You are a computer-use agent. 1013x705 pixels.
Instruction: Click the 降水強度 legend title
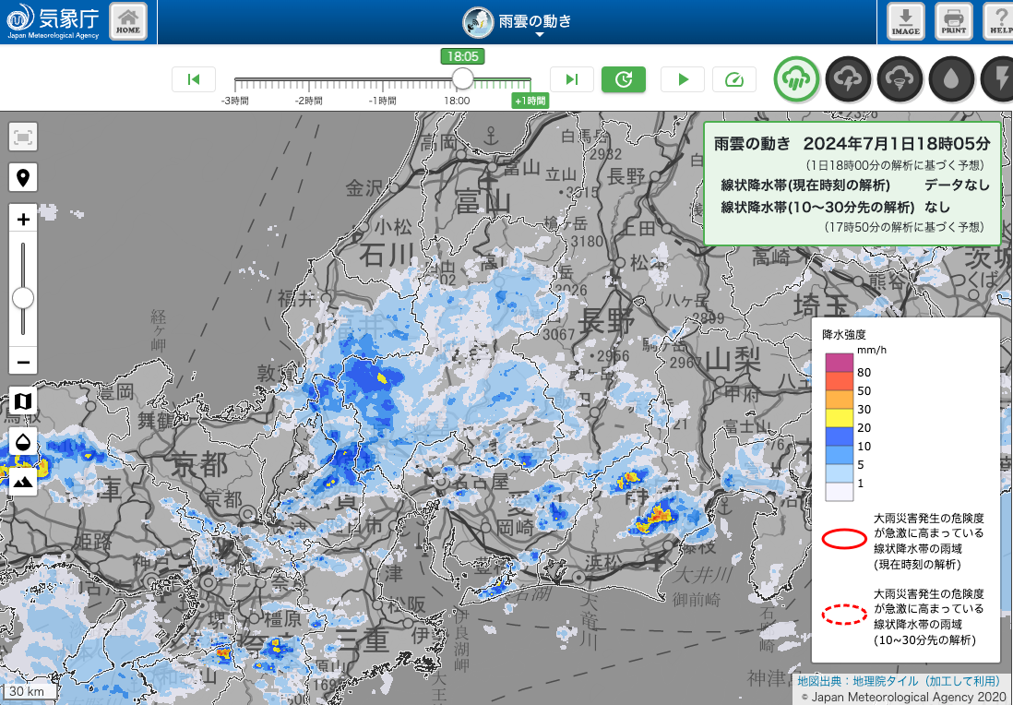click(844, 335)
